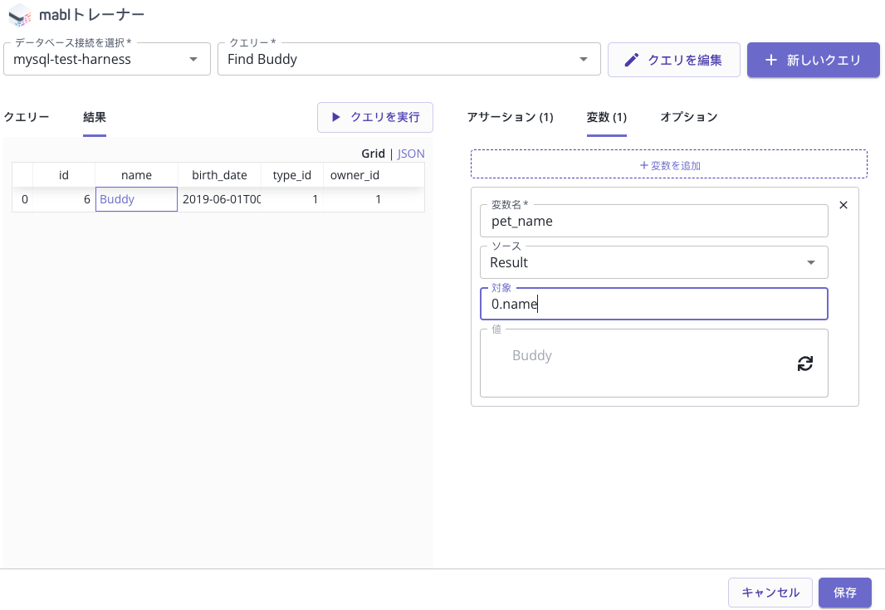
Task: Click the id cell with value 6
Action: (x=64, y=199)
